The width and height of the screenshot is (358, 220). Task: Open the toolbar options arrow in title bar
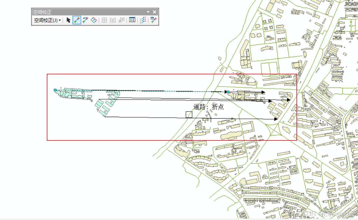pyautogui.click(x=148, y=12)
